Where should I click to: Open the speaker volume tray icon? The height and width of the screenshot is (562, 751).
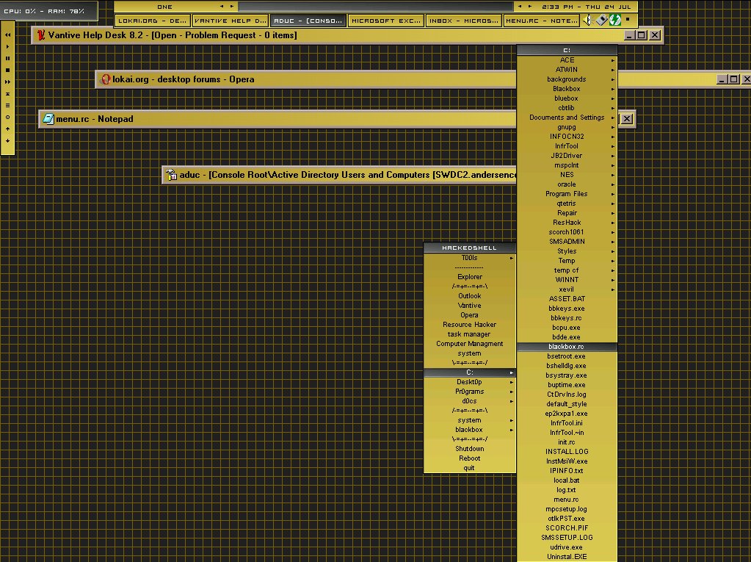(x=588, y=20)
